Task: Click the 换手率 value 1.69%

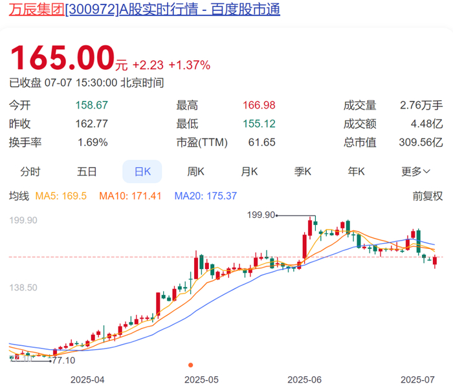Action: point(93,142)
